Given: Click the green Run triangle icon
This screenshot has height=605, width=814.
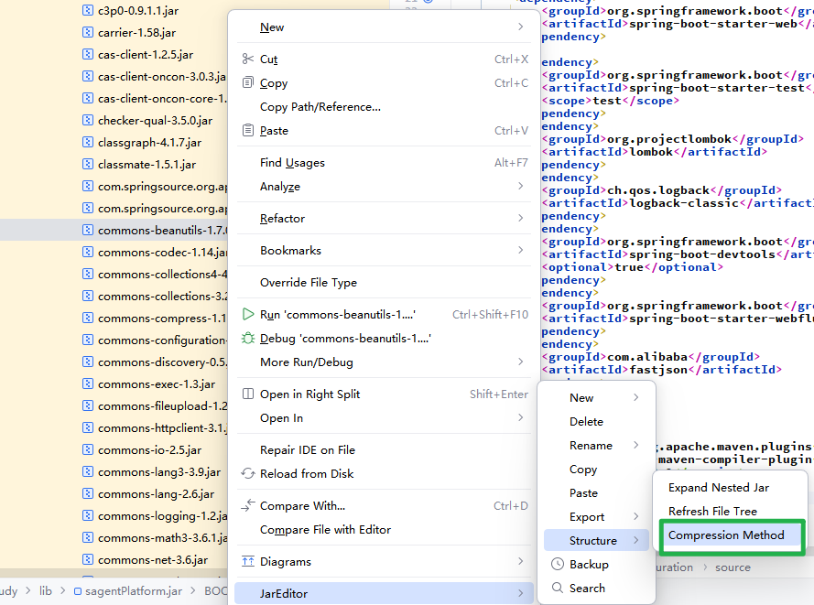Looking at the screenshot, I should 248,315.
